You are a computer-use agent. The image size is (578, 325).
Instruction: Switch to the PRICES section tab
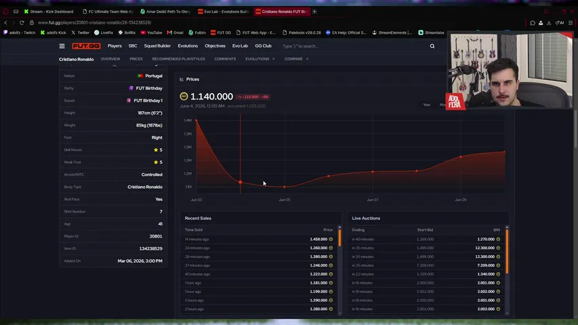[136, 59]
